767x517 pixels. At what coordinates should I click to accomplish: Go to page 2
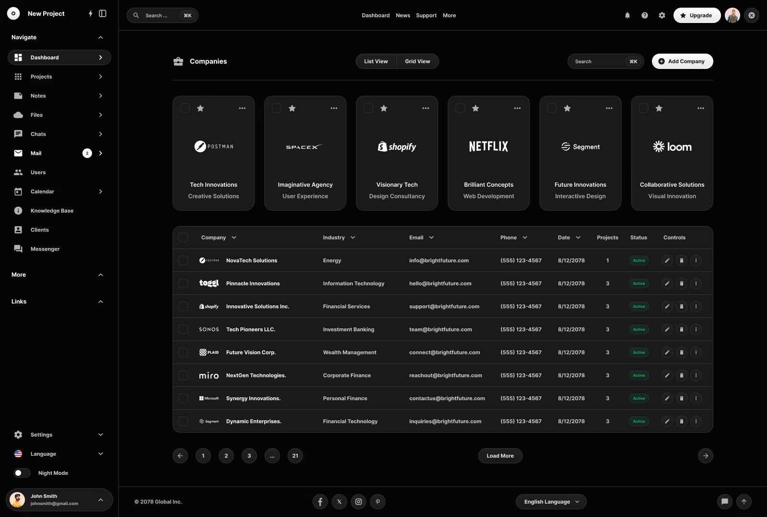226,456
